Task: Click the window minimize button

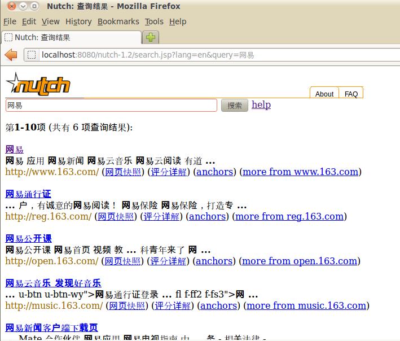Action: click(23, 6)
